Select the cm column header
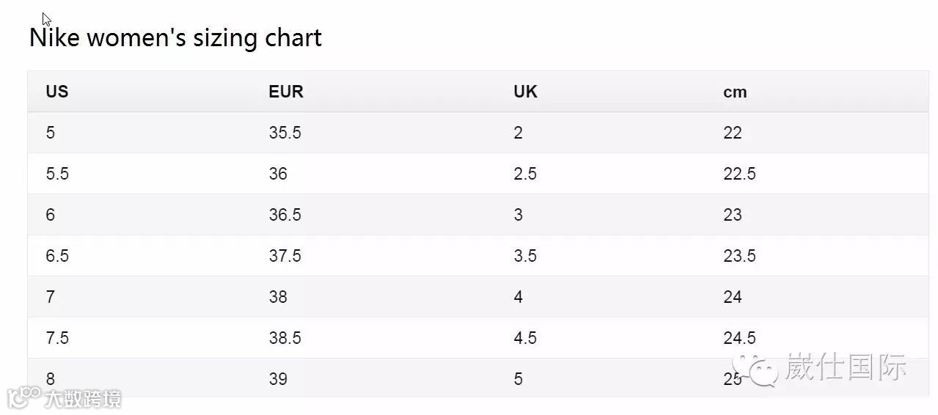938x415 pixels. tap(735, 92)
